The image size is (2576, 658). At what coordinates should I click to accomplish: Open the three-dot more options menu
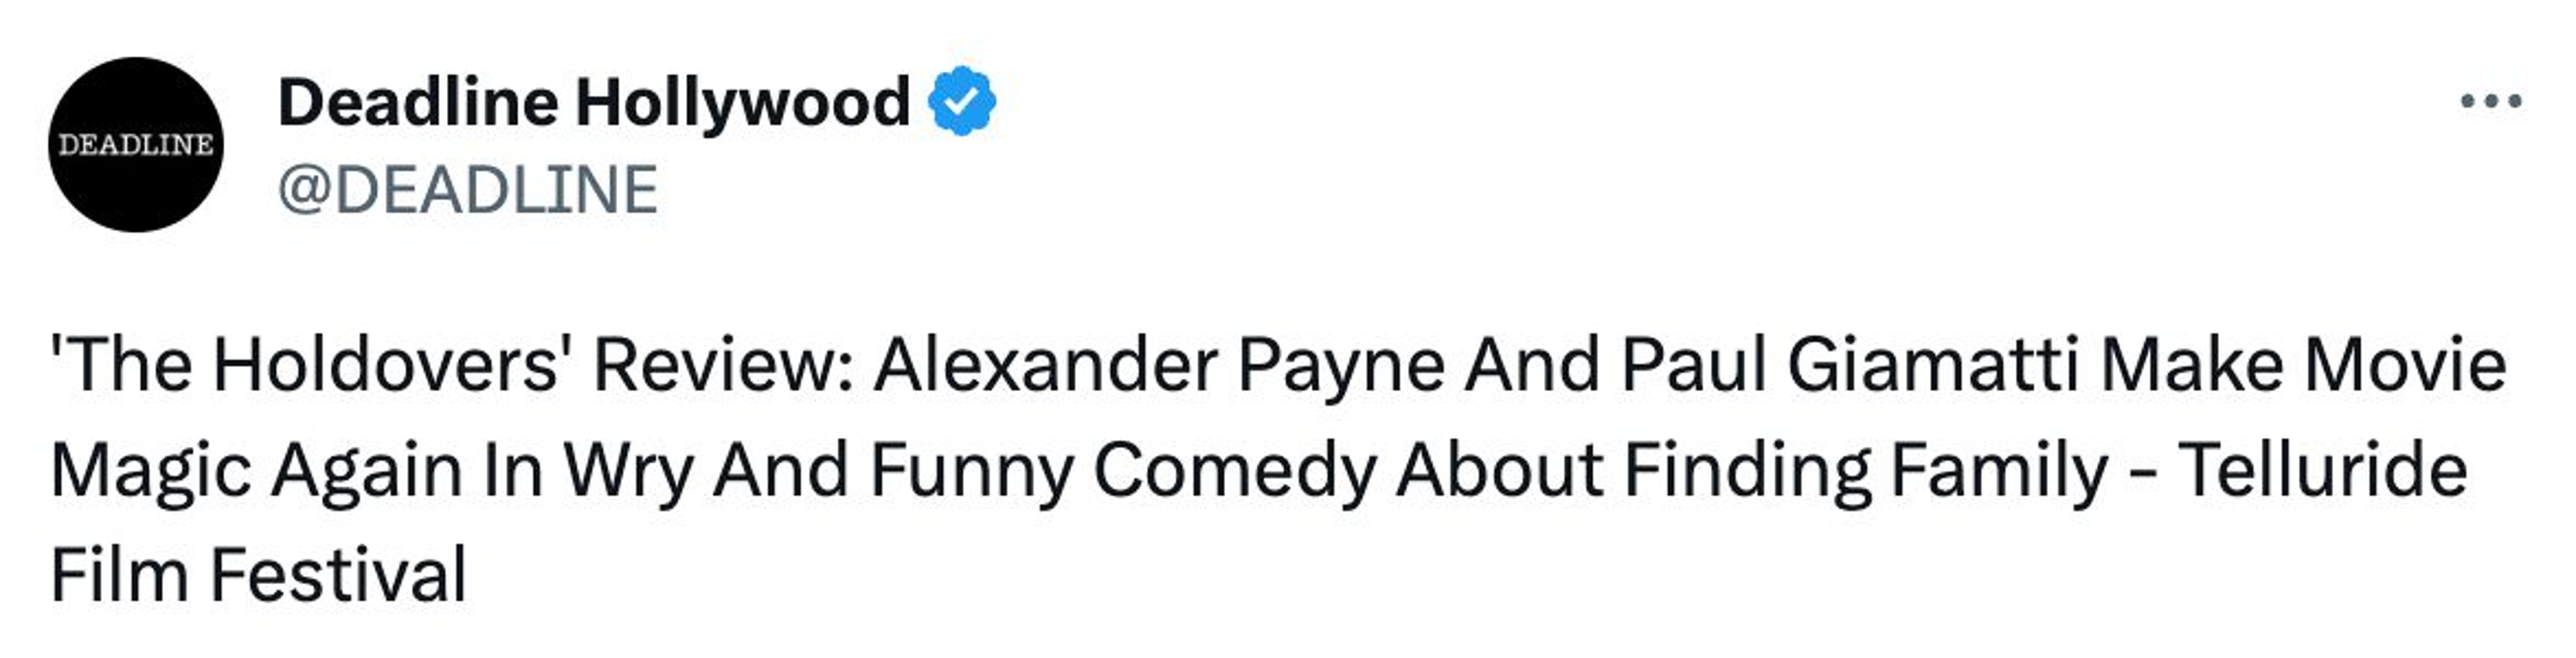[x=2490, y=101]
